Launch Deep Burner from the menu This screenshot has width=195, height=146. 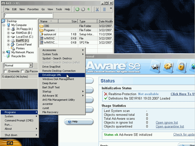[x=62, y=83]
